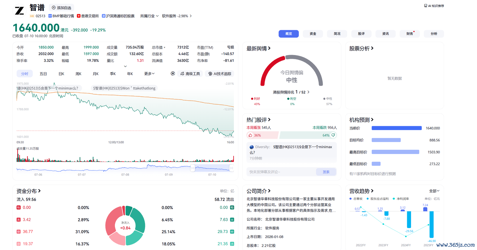Switch to the 财务 tab
Viewport: 477px width, 250px height.
tap(410, 34)
